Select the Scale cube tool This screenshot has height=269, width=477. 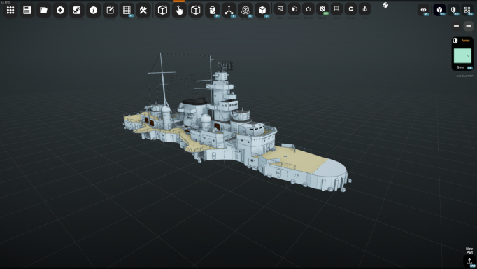(262, 10)
